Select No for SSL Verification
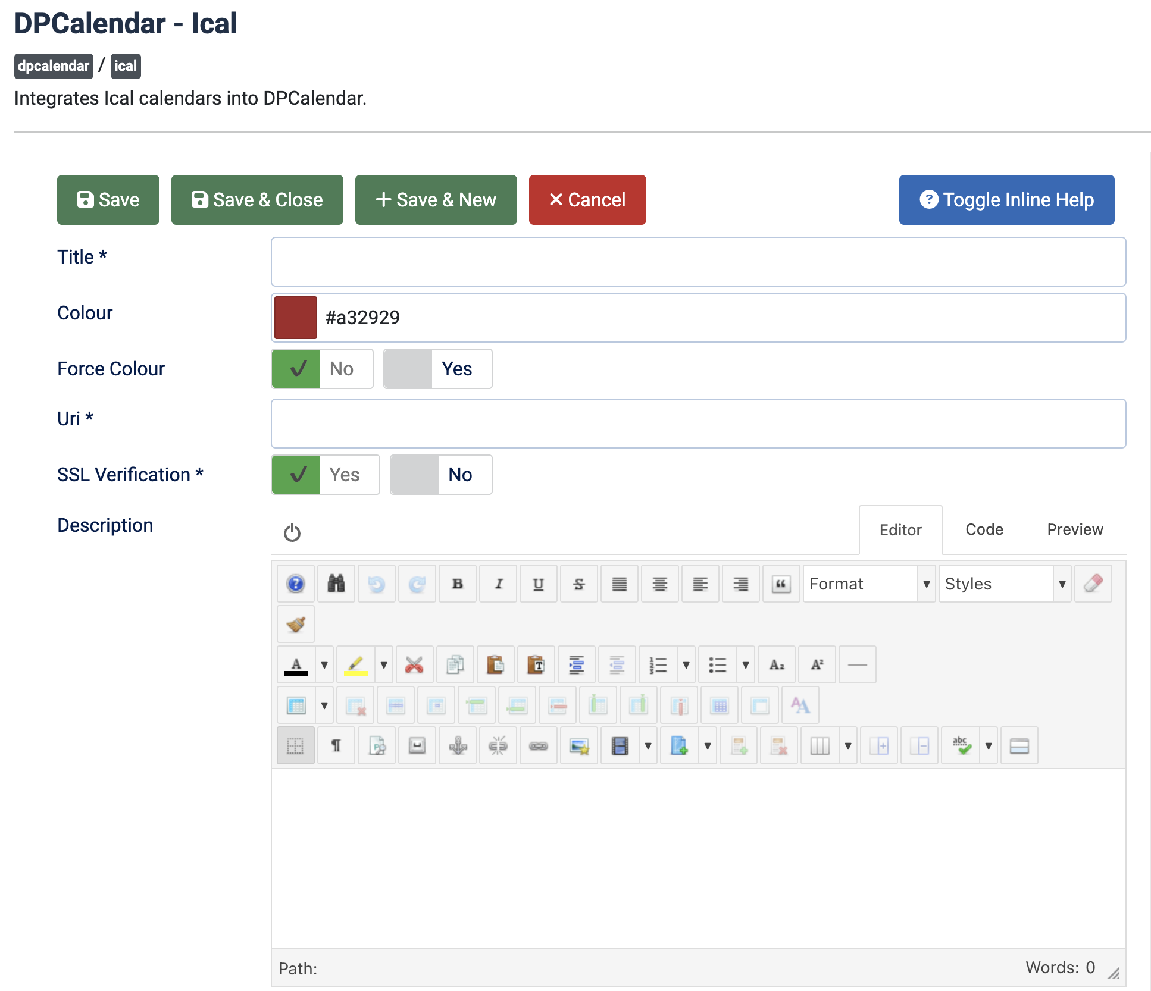 coord(441,475)
